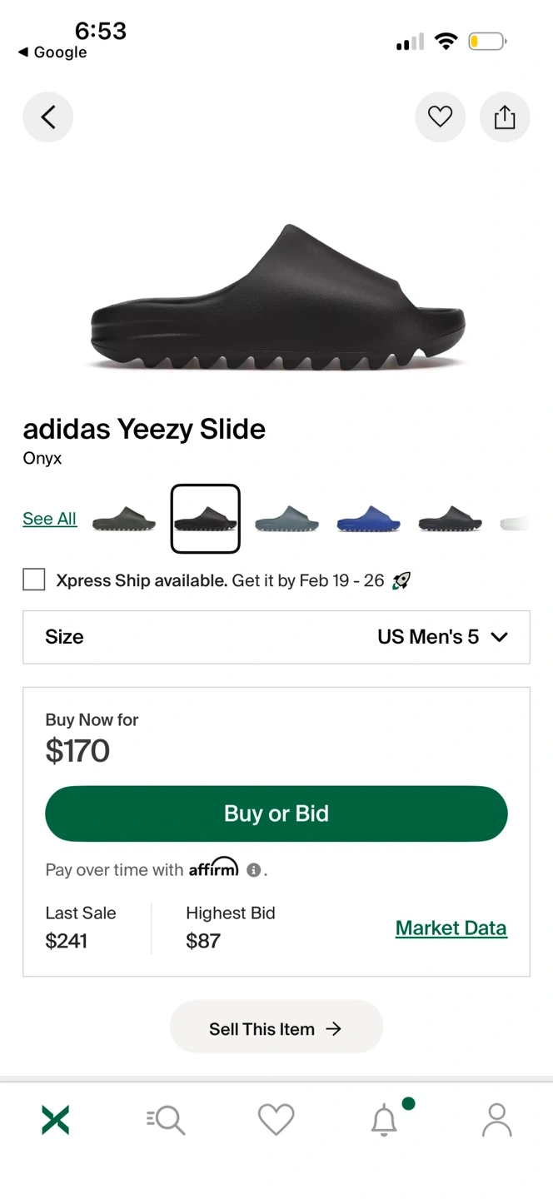The image size is (553, 1199).
Task: Favorite this item with the top heart icon
Action: 440,117
